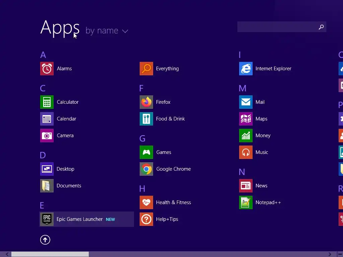Expand the 'by name' sort dropdown
This screenshot has height=257, width=343.
coord(107,30)
